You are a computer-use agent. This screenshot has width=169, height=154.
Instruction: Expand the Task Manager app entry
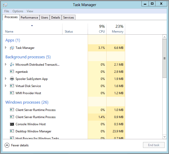(x=6, y=48)
